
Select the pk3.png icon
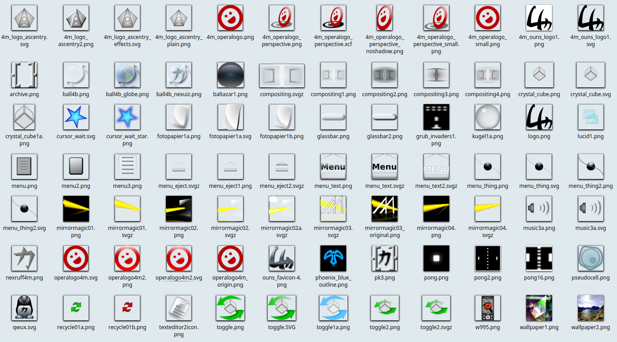[x=385, y=258]
